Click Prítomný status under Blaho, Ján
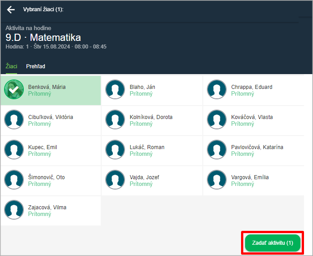The width and height of the screenshot is (313, 256). point(141,94)
